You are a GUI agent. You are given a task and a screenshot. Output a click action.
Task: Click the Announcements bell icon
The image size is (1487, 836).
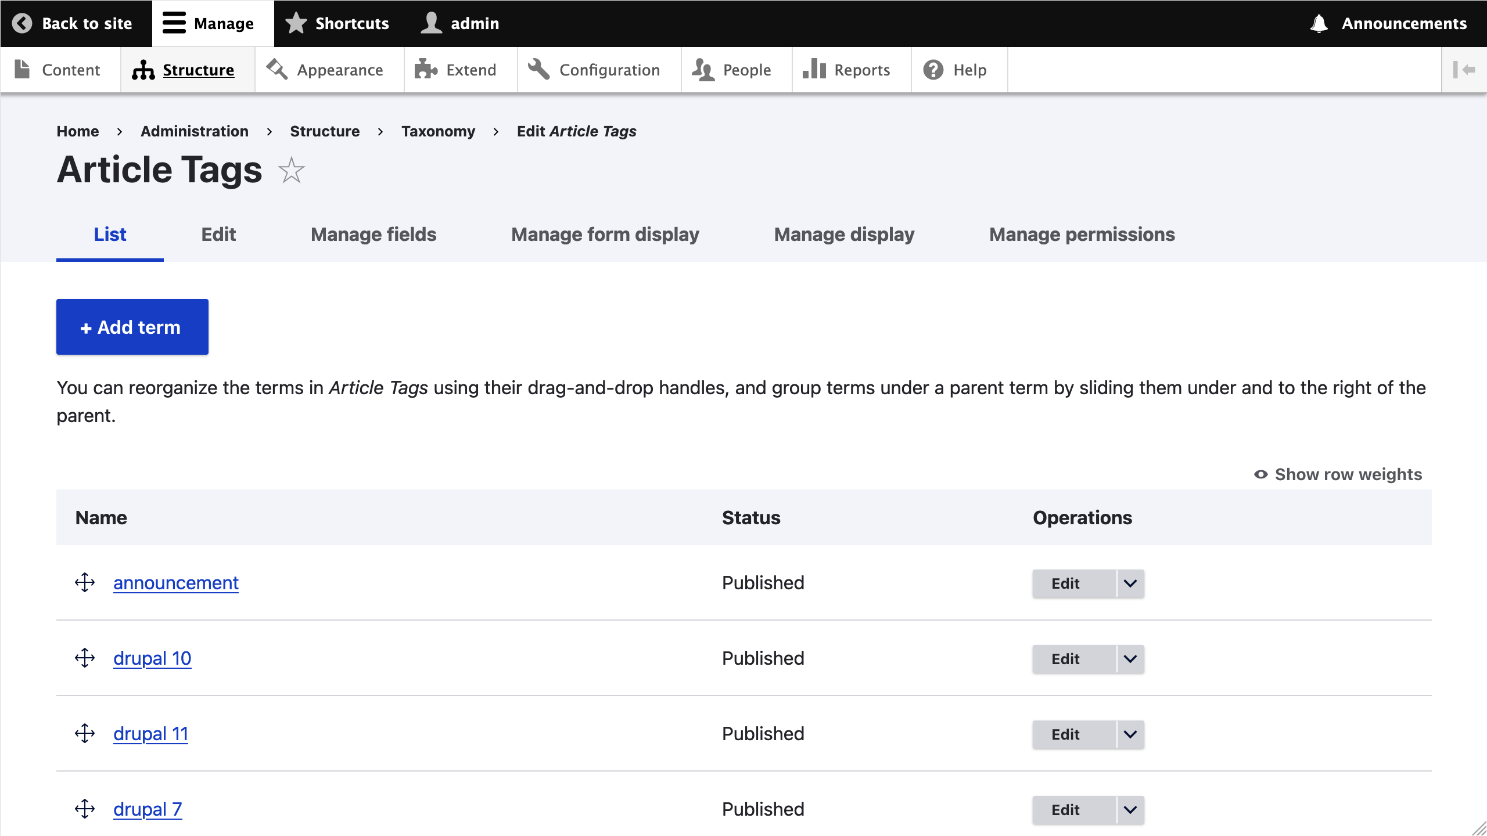pyautogui.click(x=1319, y=23)
